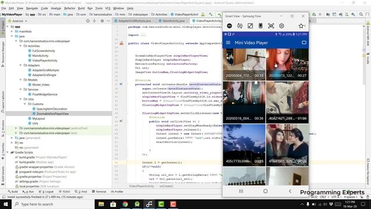Screen dimensions: 371x209
Task: Collapse the Models package node
Action: (x=20, y=80)
